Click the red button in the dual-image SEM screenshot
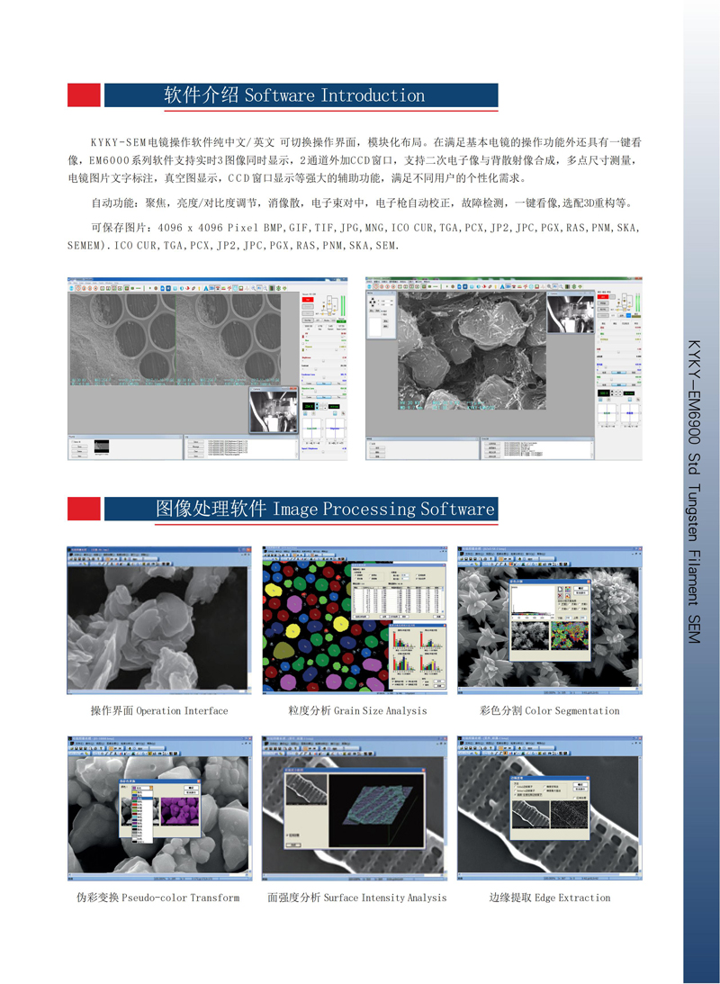Screen dimensions: 720x984 pyautogui.click(x=307, y=300)
